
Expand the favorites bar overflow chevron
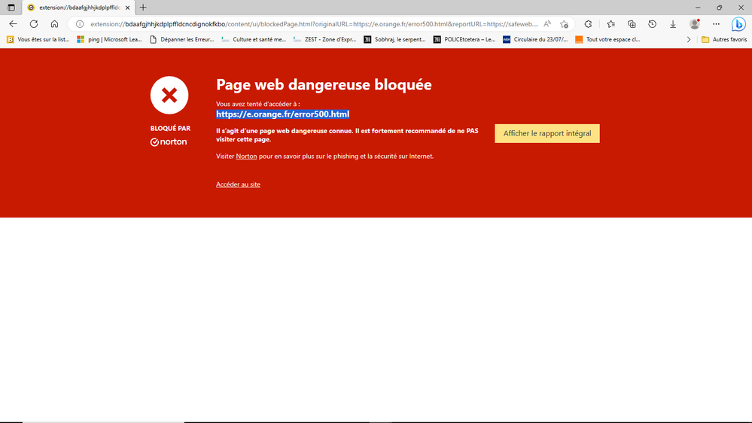(x=689, y=39)
